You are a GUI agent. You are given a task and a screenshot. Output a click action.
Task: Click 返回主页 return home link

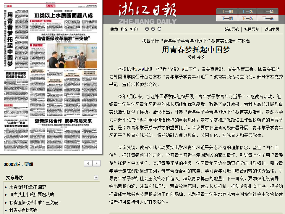[272, 29]
